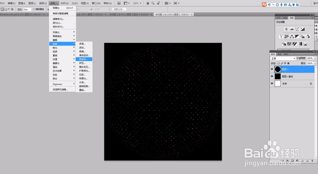Screen dimensions: 318x174
Task: Toggle the lock all padlock icon
Action: 288,63
